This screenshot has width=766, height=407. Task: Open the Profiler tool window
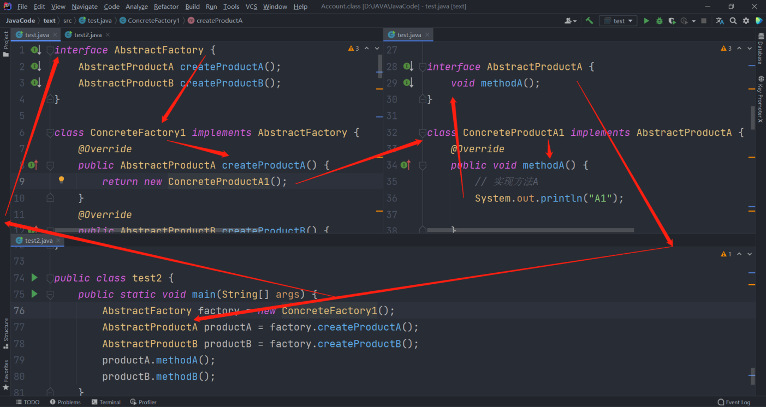tap(144, 402)
